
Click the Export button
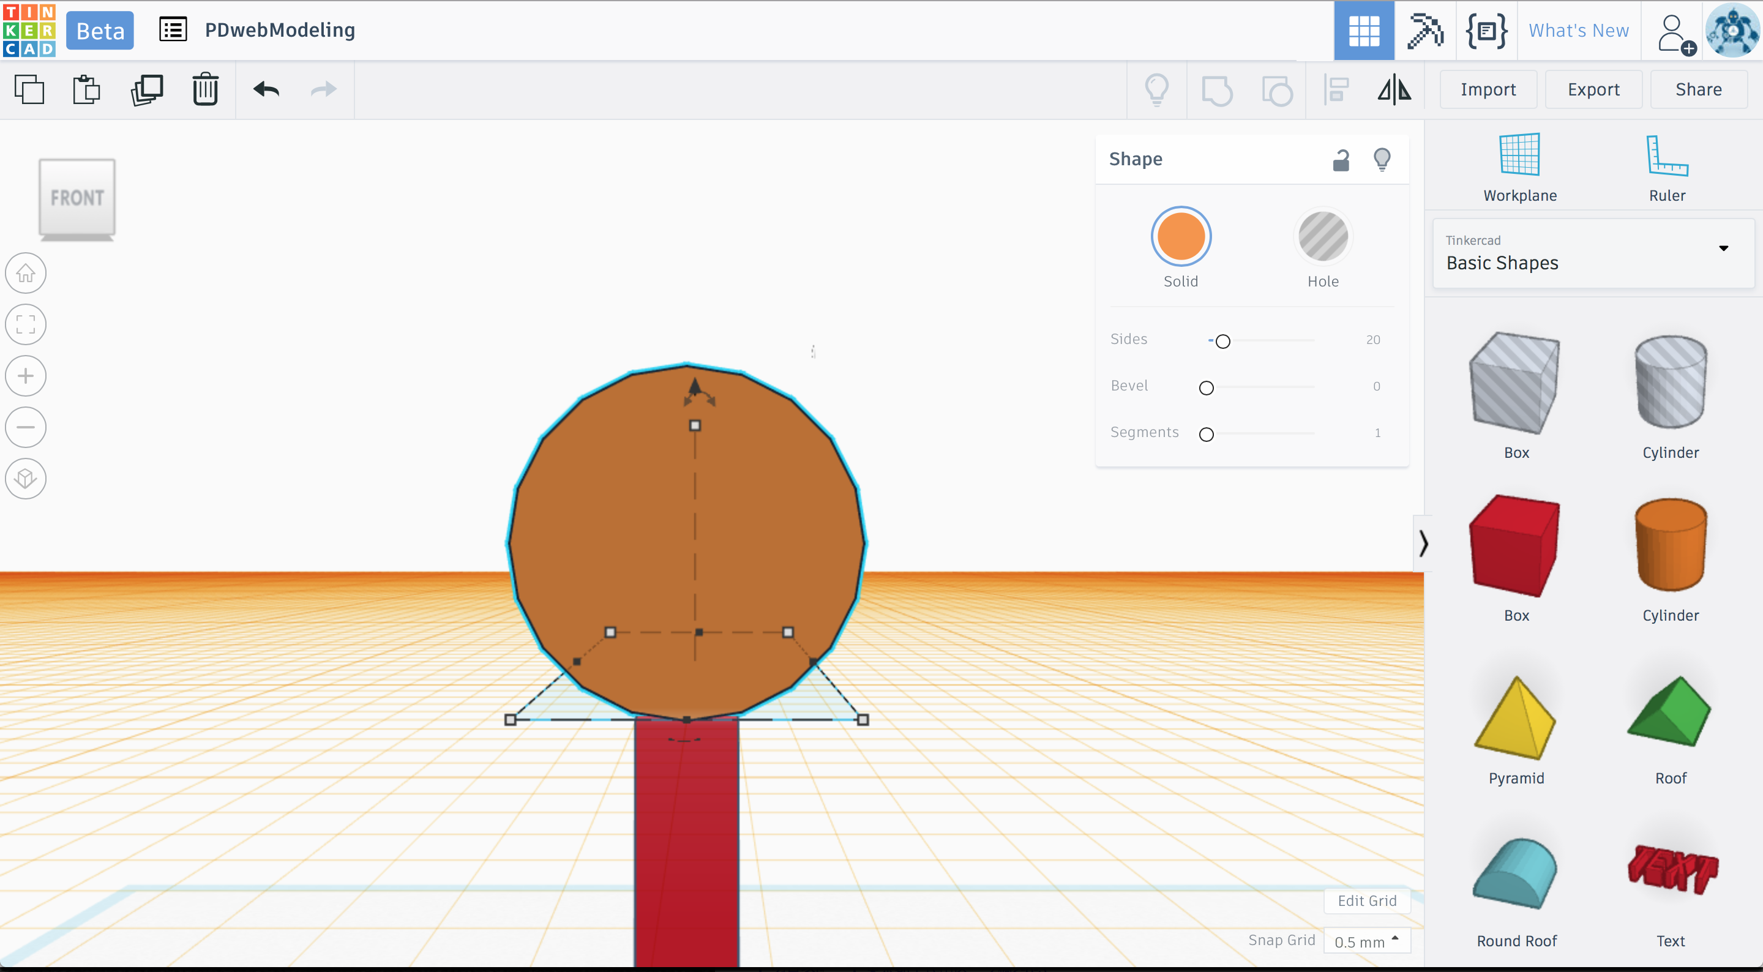[1593, 89]
